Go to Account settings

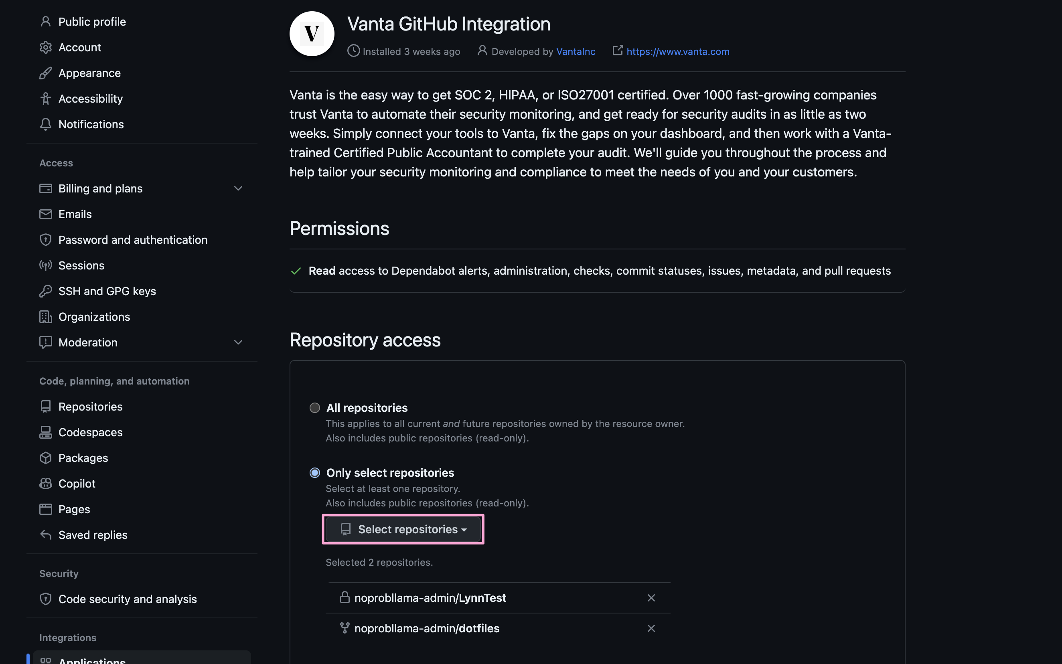(80, 47)
